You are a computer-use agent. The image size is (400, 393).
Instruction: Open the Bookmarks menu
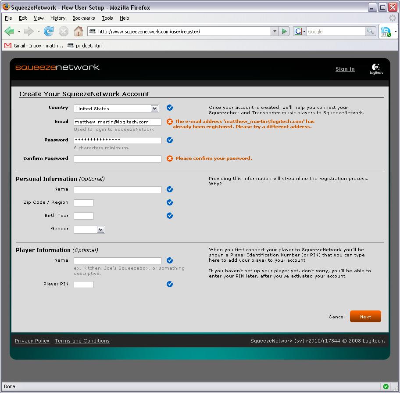[x=83, y=18]
